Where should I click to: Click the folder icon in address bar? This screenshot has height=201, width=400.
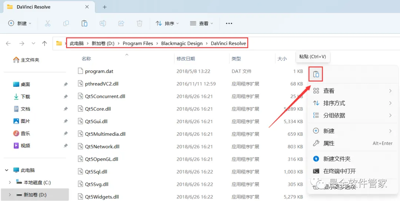coord(59,43)
